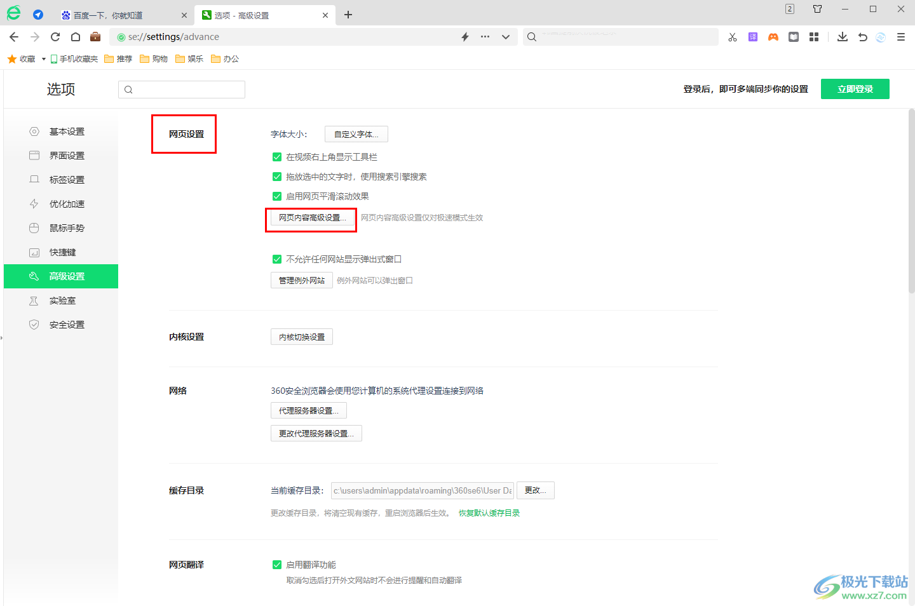Open the skin T-shirt icon
Image resolution: width=915 pixels, height=606 pixels.
[818, 9]
